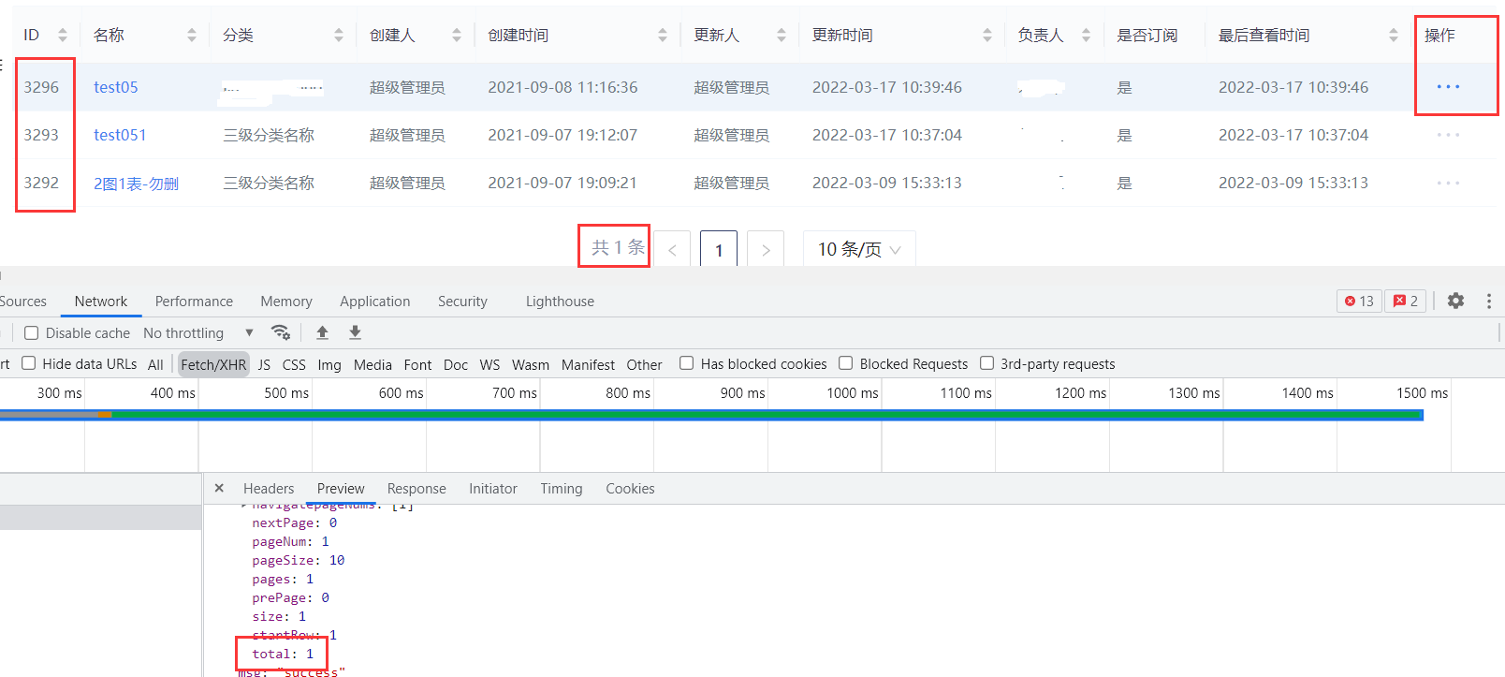Enable Blocked Requests filter

[845, 363]
